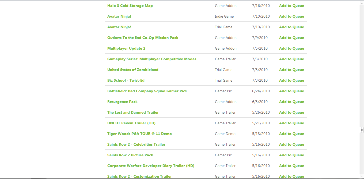Image resolution: width=364 pixels, height=179 pixels.
Task: Add Resurgence Pack to queue
Action: [x=291, y=102]
